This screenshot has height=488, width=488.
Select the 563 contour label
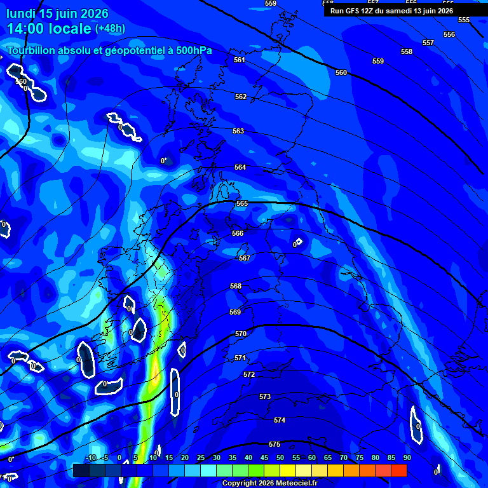pos(238,131)
